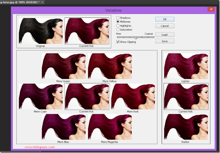Image resolution: width=220 pixels, height=153 pixels.
Task: Choose the Darker thumbnail
Action: tap(186, 127)
